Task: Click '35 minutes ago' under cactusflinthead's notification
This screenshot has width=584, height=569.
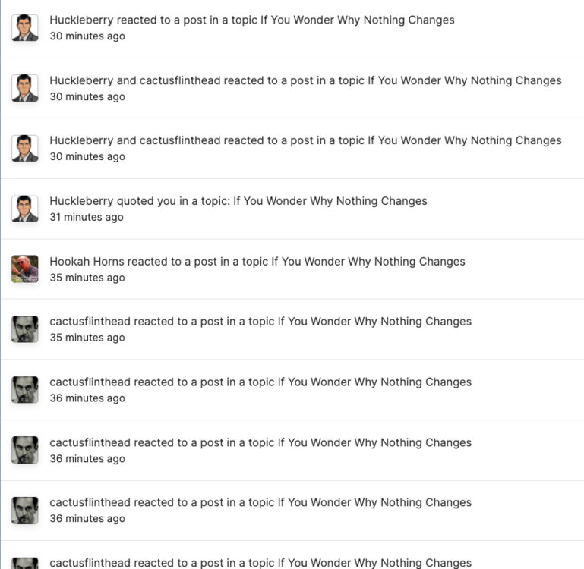Action: (x=87, y=338)
